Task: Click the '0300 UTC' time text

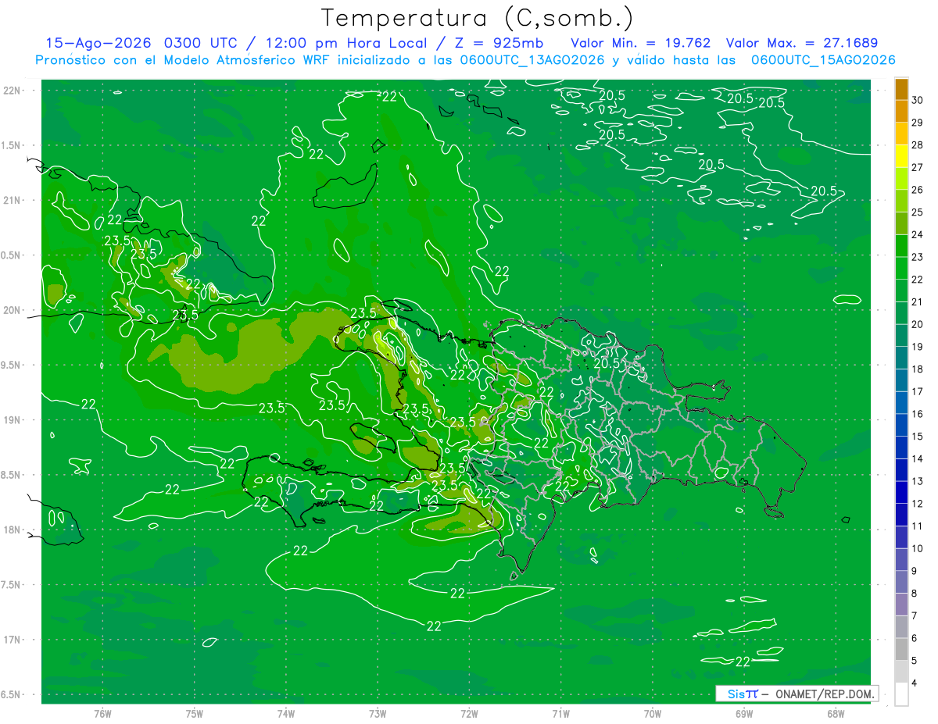Action: (202, 43)
